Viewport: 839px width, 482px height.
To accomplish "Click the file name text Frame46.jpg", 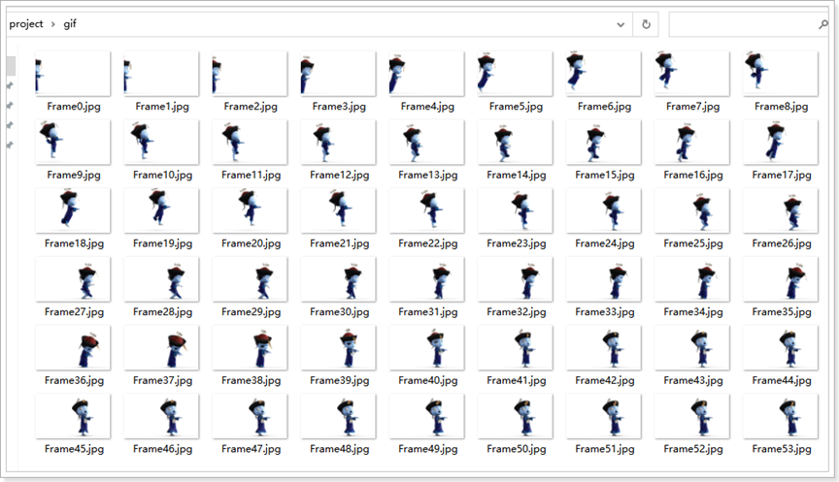I will point(163,449).
